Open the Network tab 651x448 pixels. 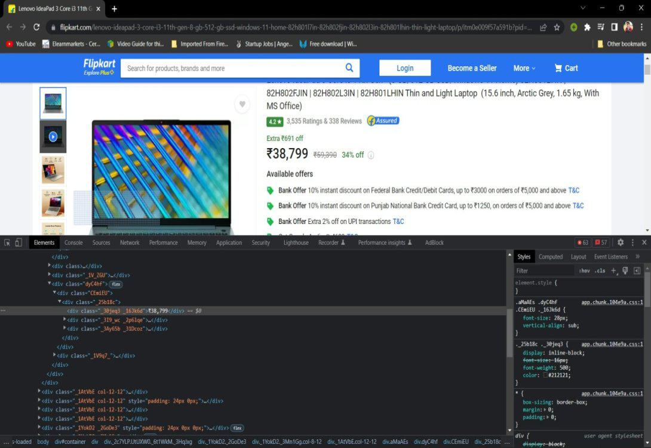(130, 243)
